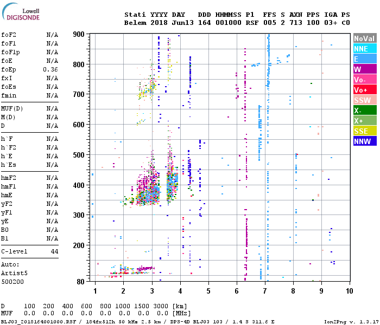Select the Vo+ red legend swatch
Image resolution: width=380 pixels, height=325 pixels.
point(365,90)
